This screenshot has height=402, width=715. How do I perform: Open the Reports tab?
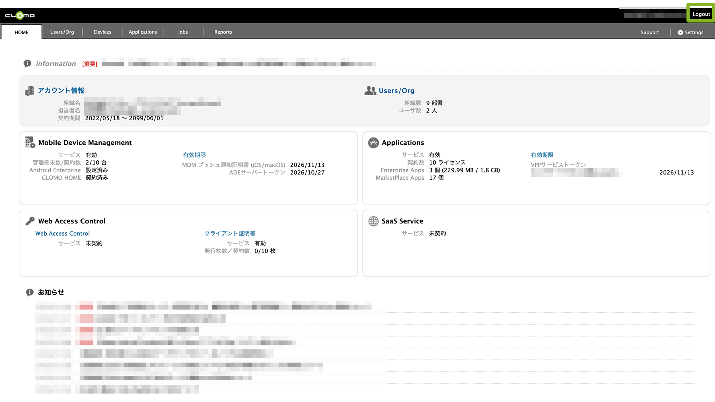(x=223, y=32)
